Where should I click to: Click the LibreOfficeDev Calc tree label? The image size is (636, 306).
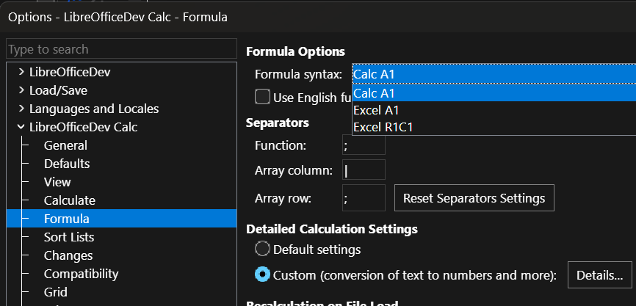[83, 127]
